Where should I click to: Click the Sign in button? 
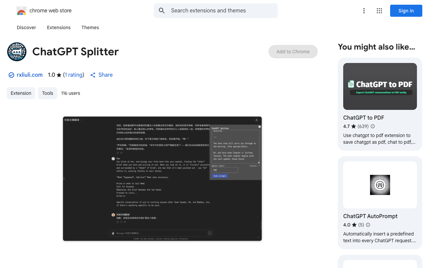406,11
